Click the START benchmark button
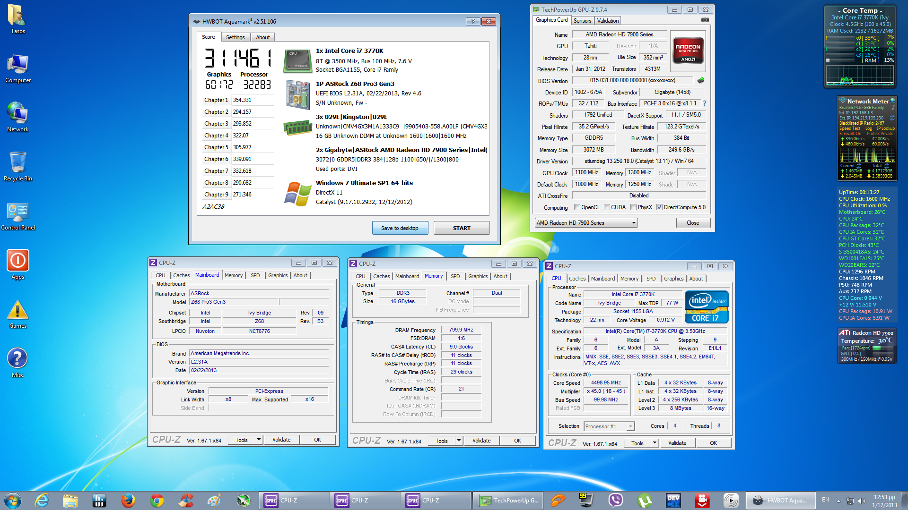 (x=462, y=228)
